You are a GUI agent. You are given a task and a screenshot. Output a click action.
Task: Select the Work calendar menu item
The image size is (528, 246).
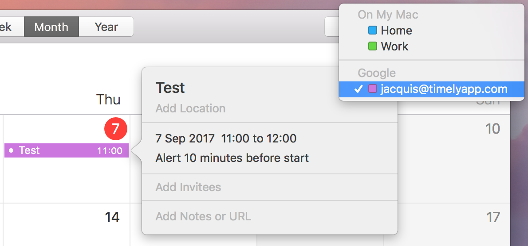432,46
